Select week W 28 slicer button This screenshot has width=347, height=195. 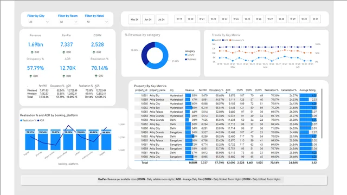pos(281,19)
